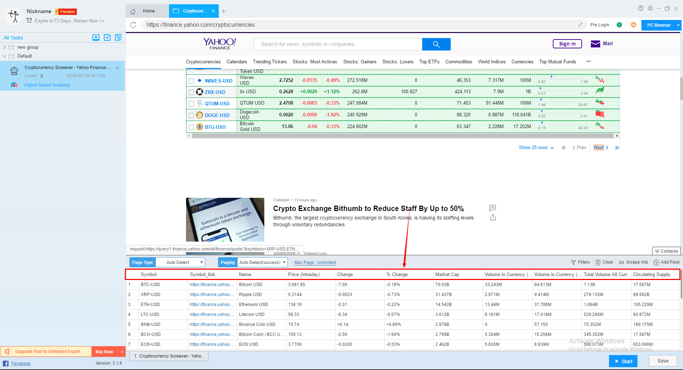Image resolution: width=683 pixels, height=370 pixels.
Task: Open new tab with plus icon
Action: pos(223,11)
